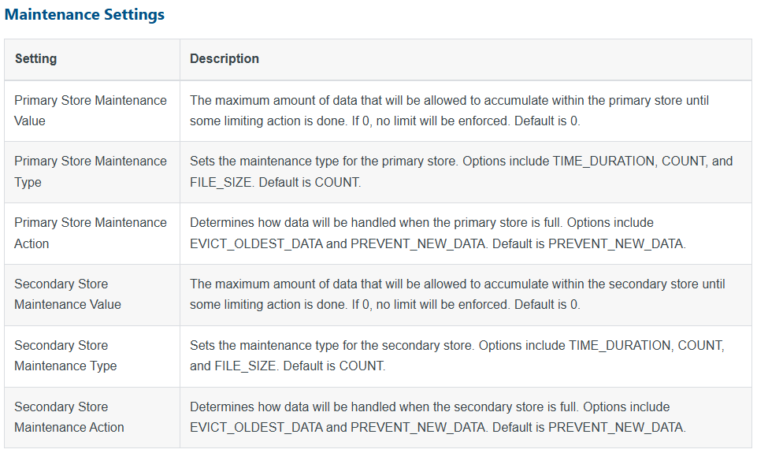
Task: Click the primary store maximum amount description
Action: click(450, 110)
